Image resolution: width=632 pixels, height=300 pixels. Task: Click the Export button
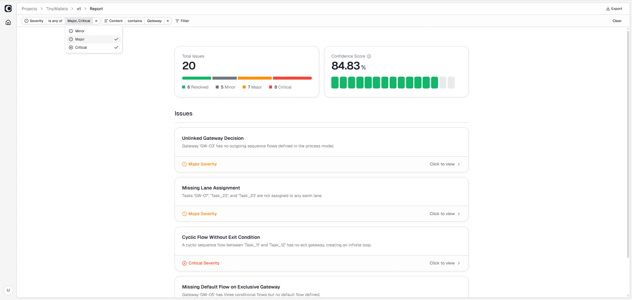[614, 9]
